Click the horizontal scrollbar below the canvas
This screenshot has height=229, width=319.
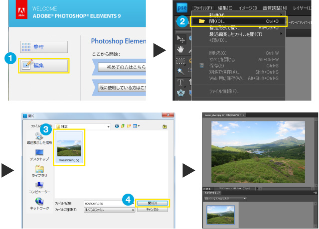click(287, 189)
